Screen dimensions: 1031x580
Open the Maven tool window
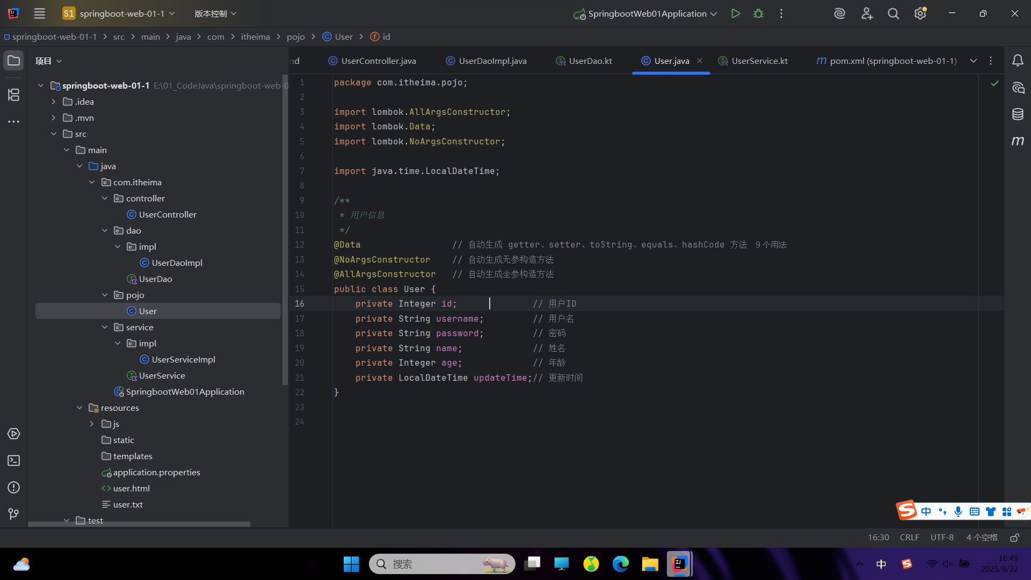1018,141
